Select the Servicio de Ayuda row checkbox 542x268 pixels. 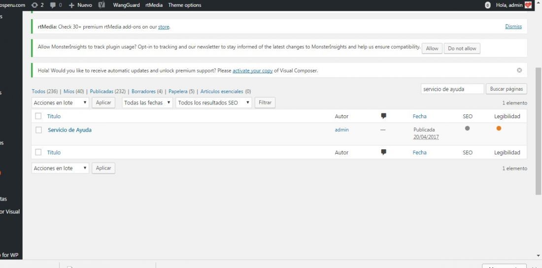39,130
